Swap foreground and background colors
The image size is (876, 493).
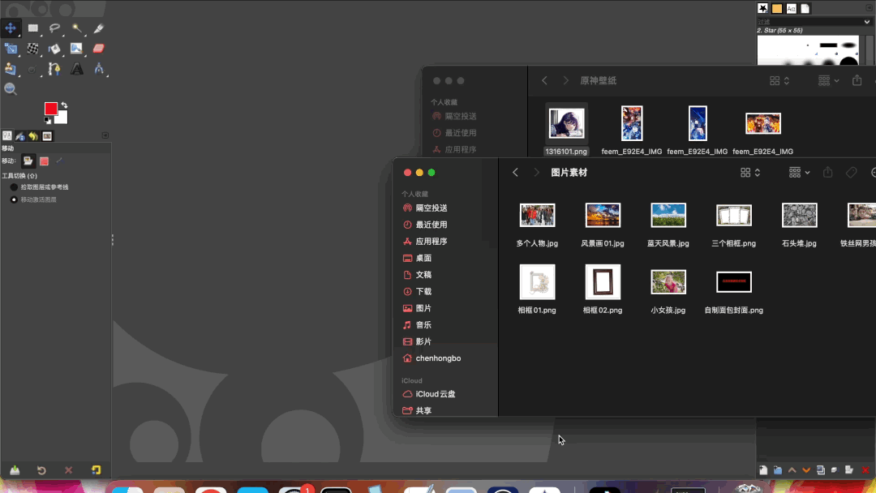tap(64, 105)
